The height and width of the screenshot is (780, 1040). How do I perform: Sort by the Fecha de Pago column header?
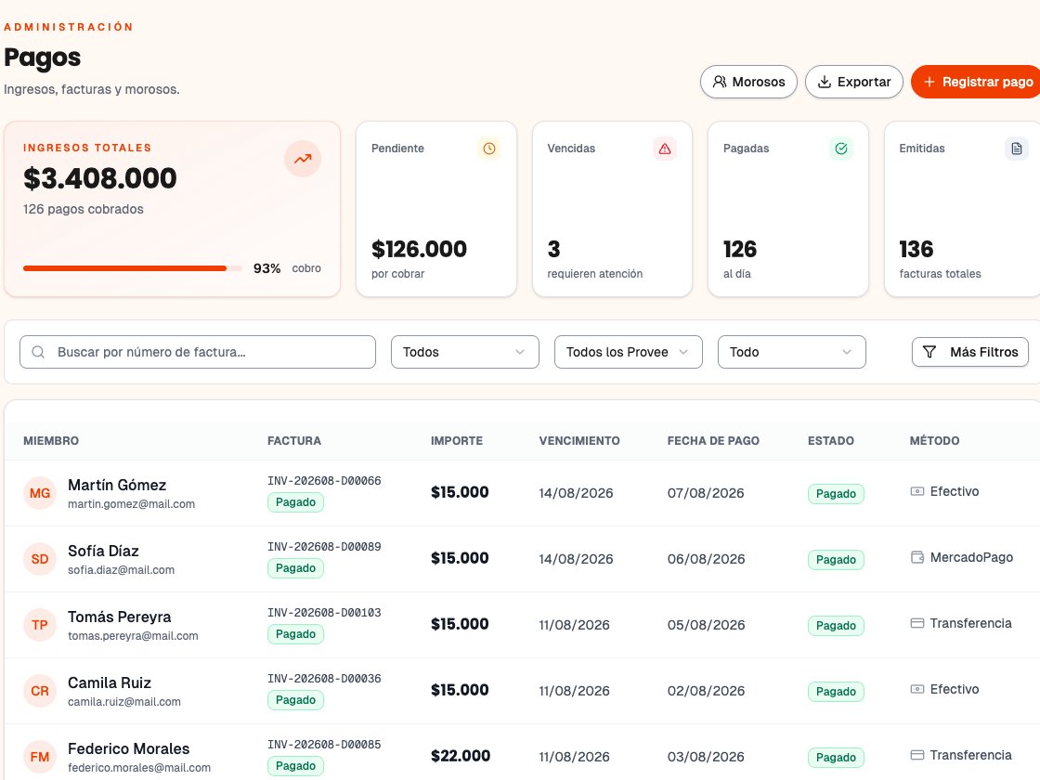pyautogui.click(x=713, y=440)
